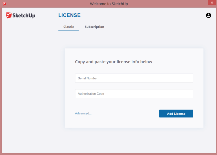Click empty title bar area right of title

click(x=170, y=4)
